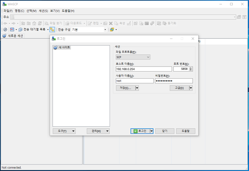Open the file protocol SCP dropdown

coord(133,57)
